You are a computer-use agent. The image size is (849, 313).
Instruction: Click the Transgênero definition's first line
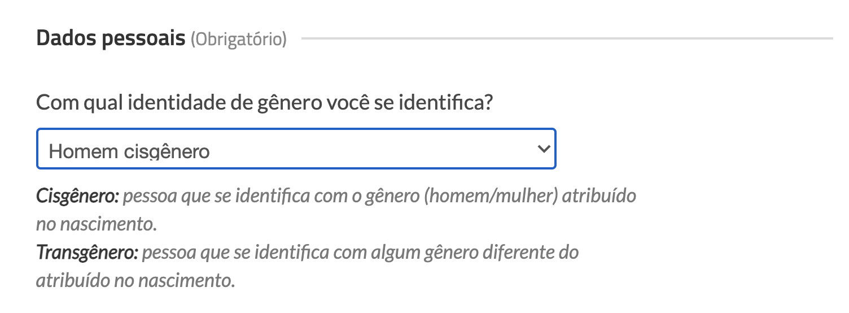(x=360, y=252)
